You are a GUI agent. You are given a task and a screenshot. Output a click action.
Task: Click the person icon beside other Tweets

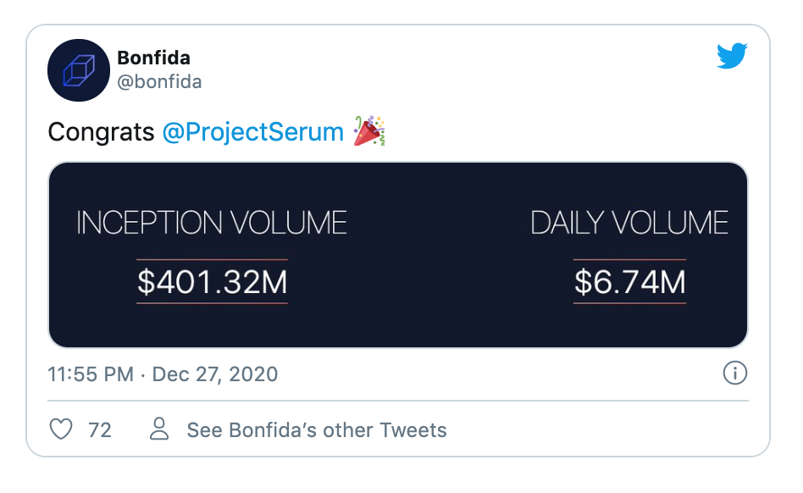[x=159, y=429]
